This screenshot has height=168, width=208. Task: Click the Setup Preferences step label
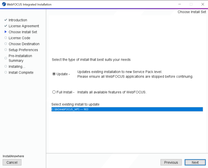tap(23, 50)
